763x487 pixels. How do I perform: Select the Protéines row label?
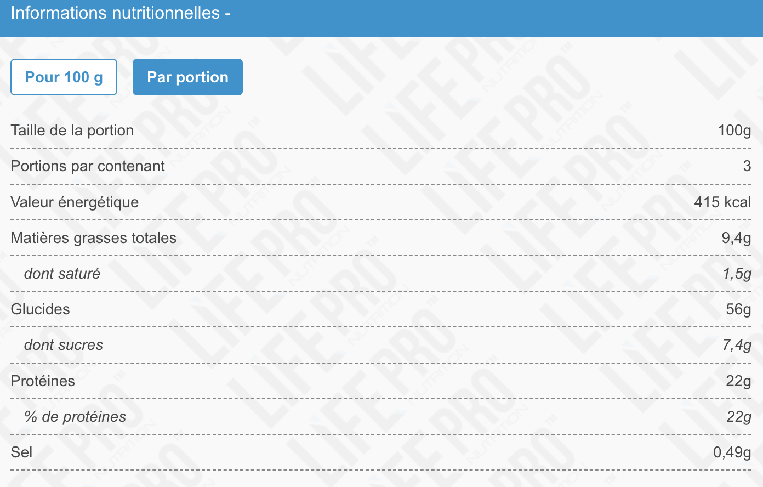(x=43, y=381)
